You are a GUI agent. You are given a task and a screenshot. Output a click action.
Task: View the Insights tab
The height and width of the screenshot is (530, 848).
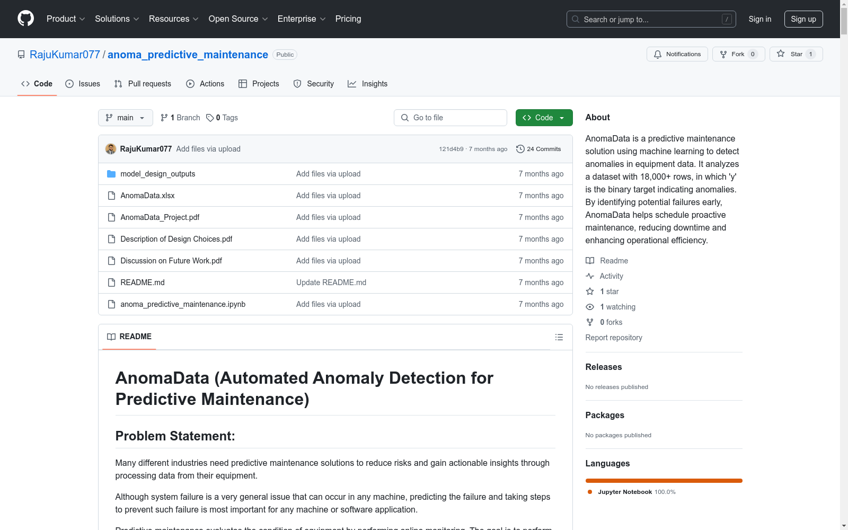[x=368, y=84]
